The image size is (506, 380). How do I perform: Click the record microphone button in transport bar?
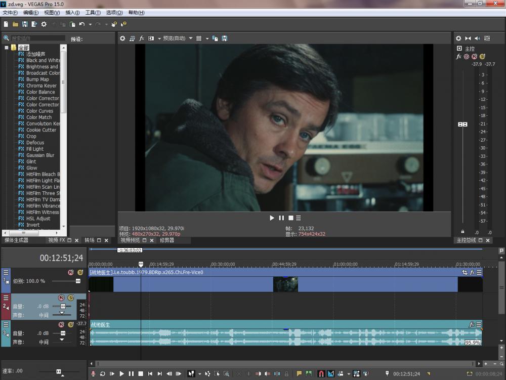[x=93, y=373]
